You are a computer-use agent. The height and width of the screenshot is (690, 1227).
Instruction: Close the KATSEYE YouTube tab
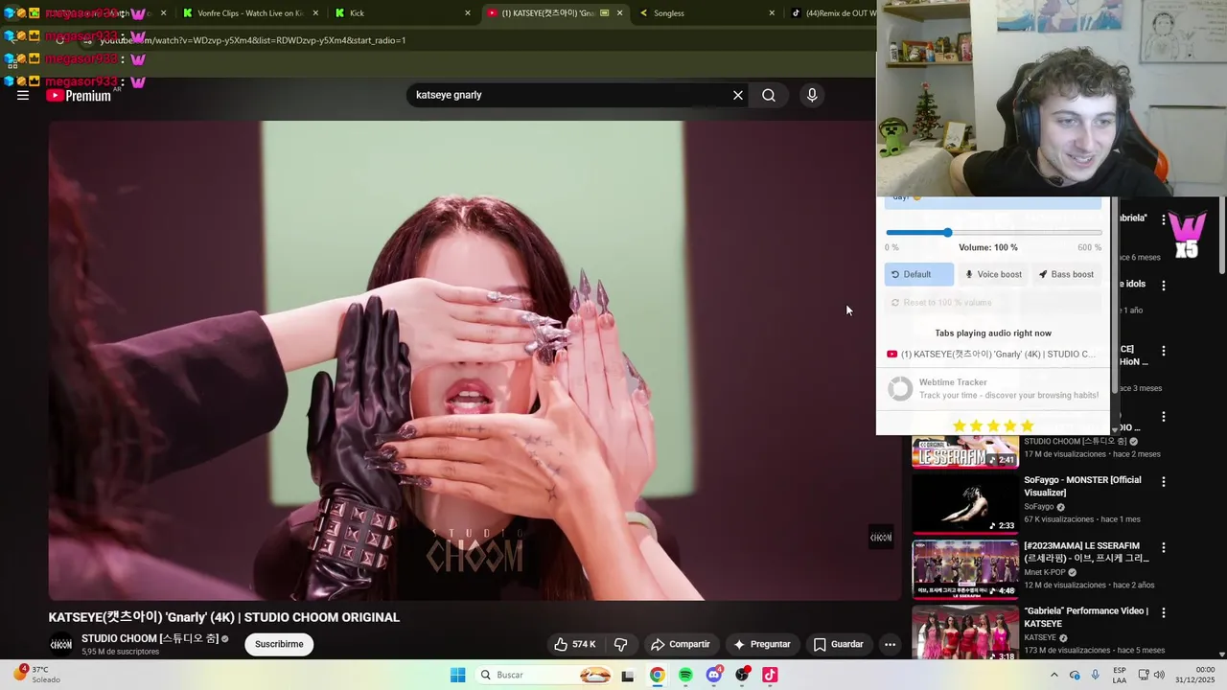[x=620, y=13]
